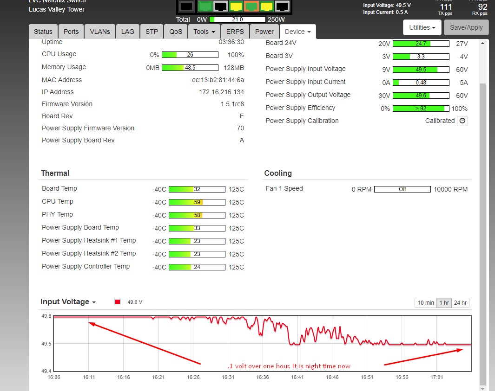Switch to the VLANs tab

[100, 32]
